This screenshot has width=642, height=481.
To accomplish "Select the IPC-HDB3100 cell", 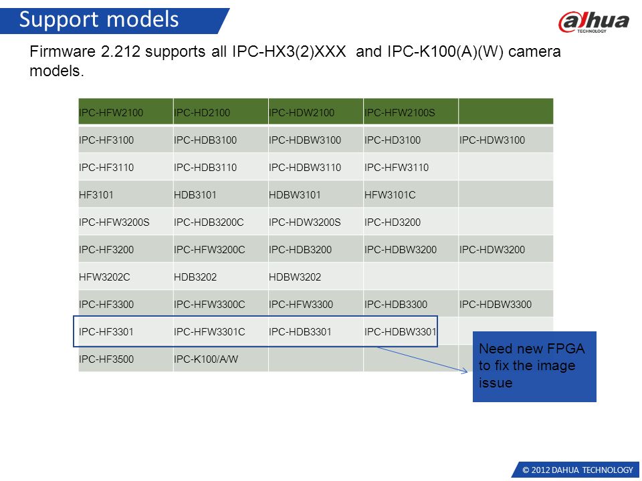I will pyautogui.click(x=221, y=140).
